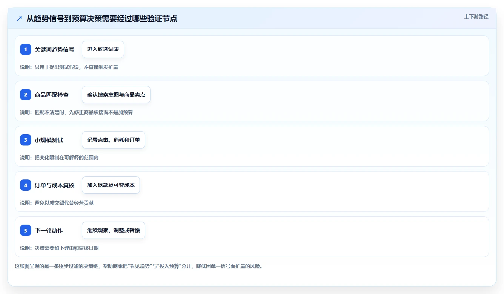The image size is (504, 294).
Task: Select the 下一轮动作 step label
Action: pyautogui.click(x=49, y=230)
